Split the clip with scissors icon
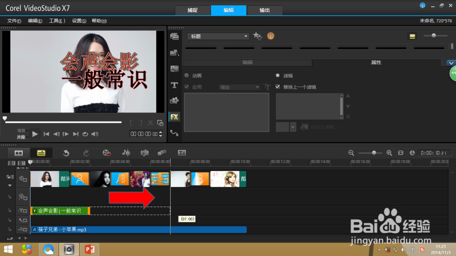This screenshot has height=256, width=456. point(150,123)
